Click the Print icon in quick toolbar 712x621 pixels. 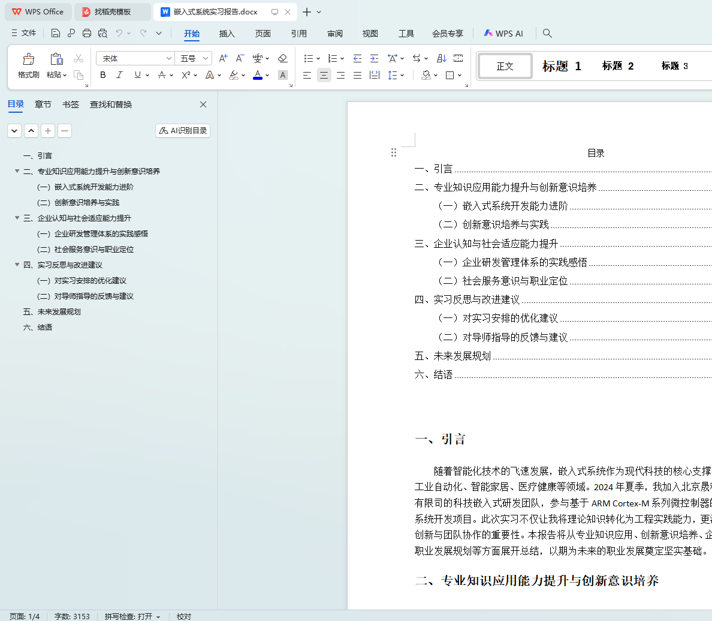(87, 33)
